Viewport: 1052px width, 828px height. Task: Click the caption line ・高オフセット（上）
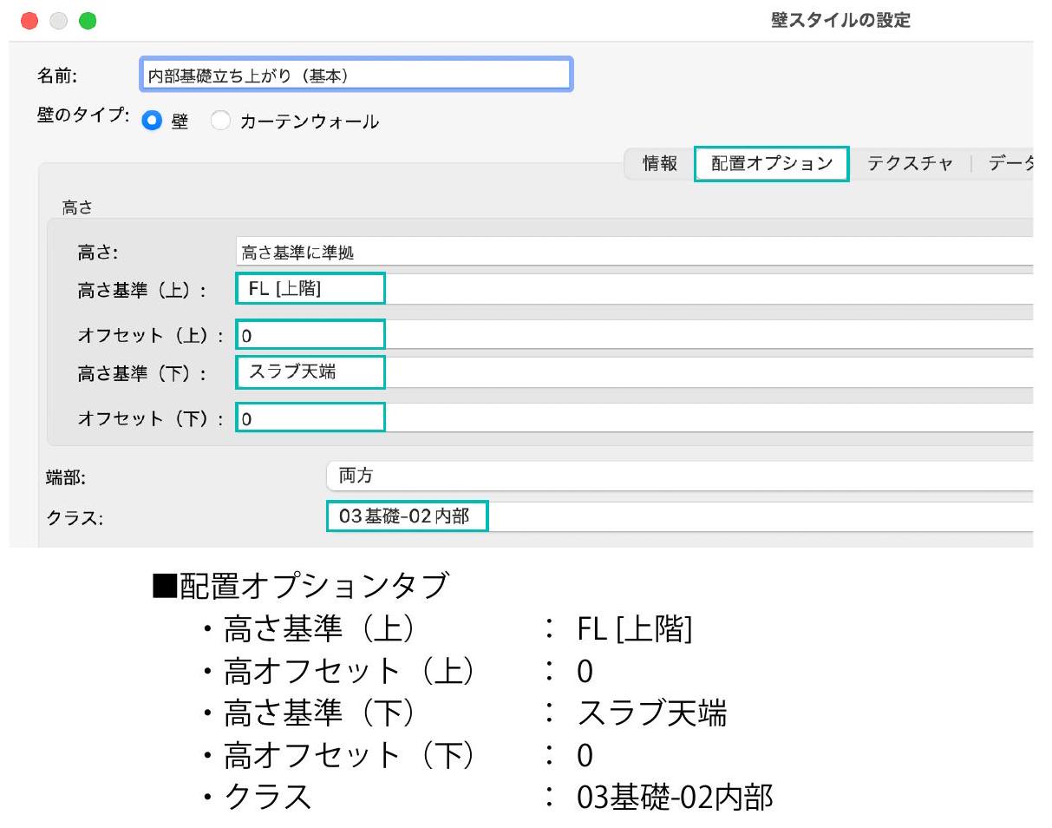click(338, 671)
